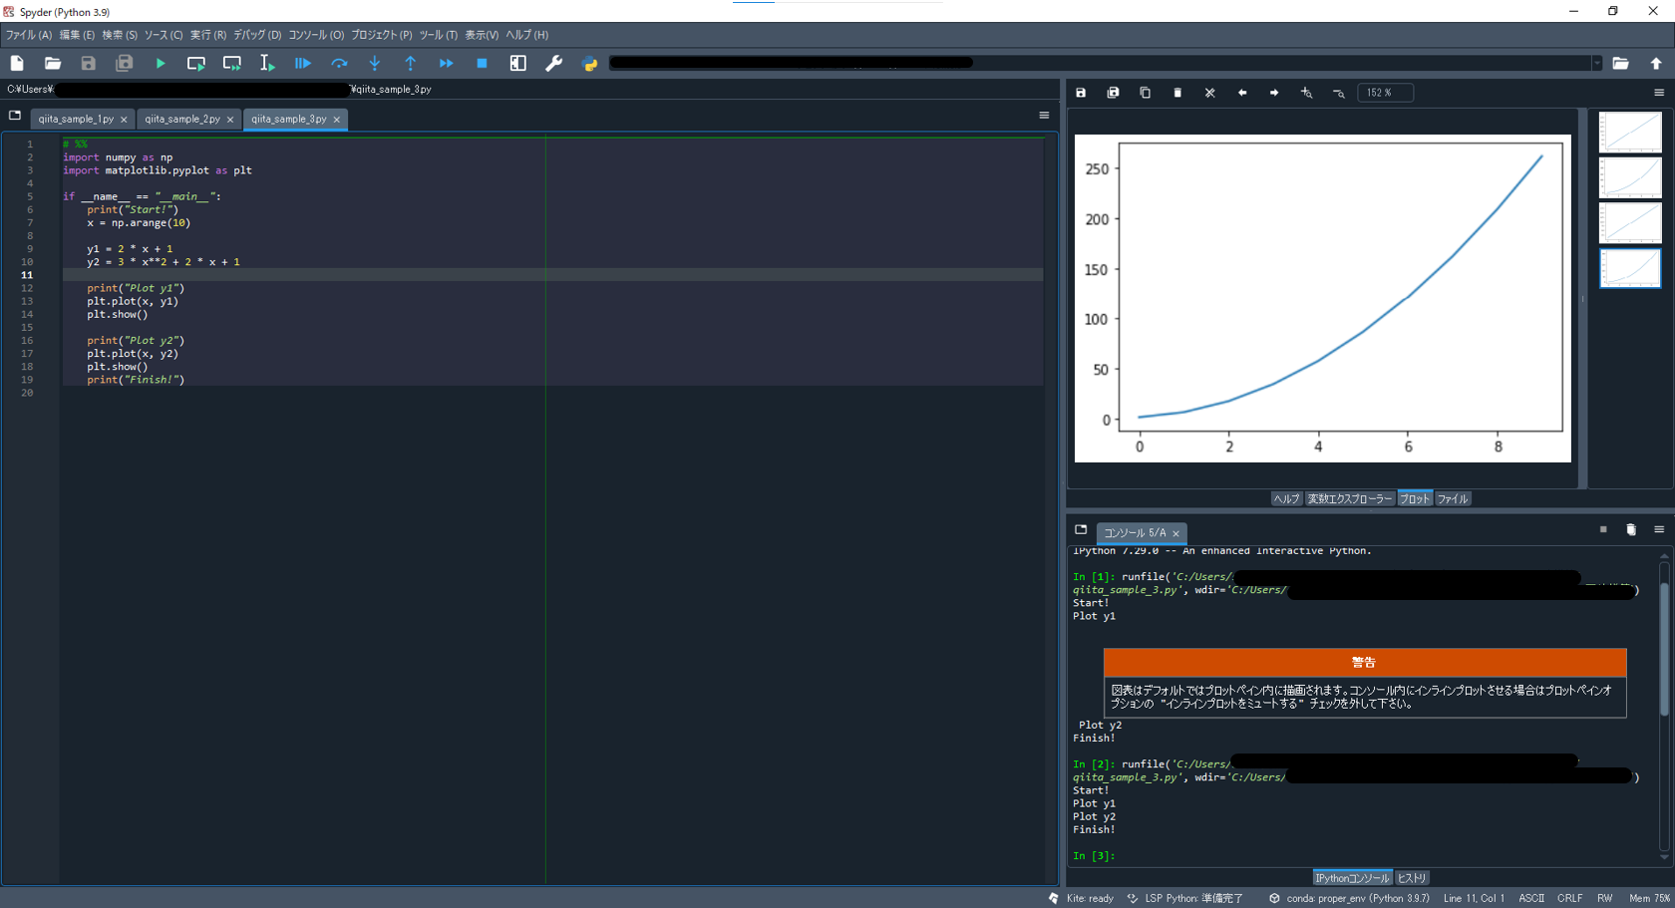This screenshot has width=1675, height=908.
Task: Select the plot zoom percentage field
Action: pyautogui.click(x=1385, y=92)
